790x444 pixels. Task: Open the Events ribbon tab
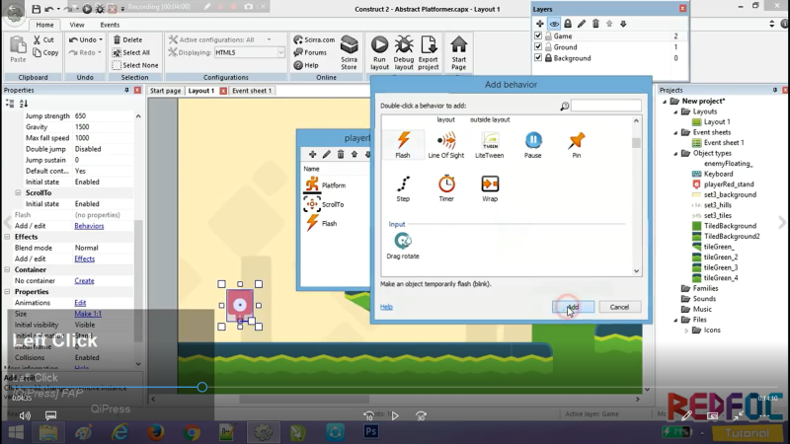[x=110, y=25]
